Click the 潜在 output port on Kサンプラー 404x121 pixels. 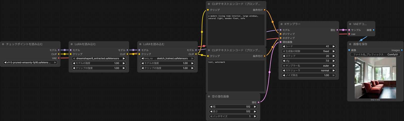click(337, 30)
